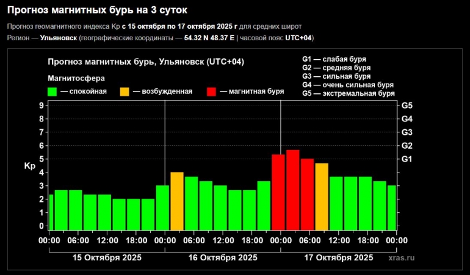
Task: Open the xras.ru watermark link
Action: pos(401,258)
